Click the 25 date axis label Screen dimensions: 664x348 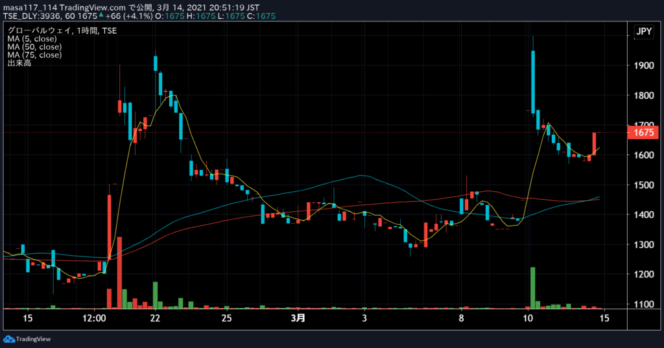[226, 318]
